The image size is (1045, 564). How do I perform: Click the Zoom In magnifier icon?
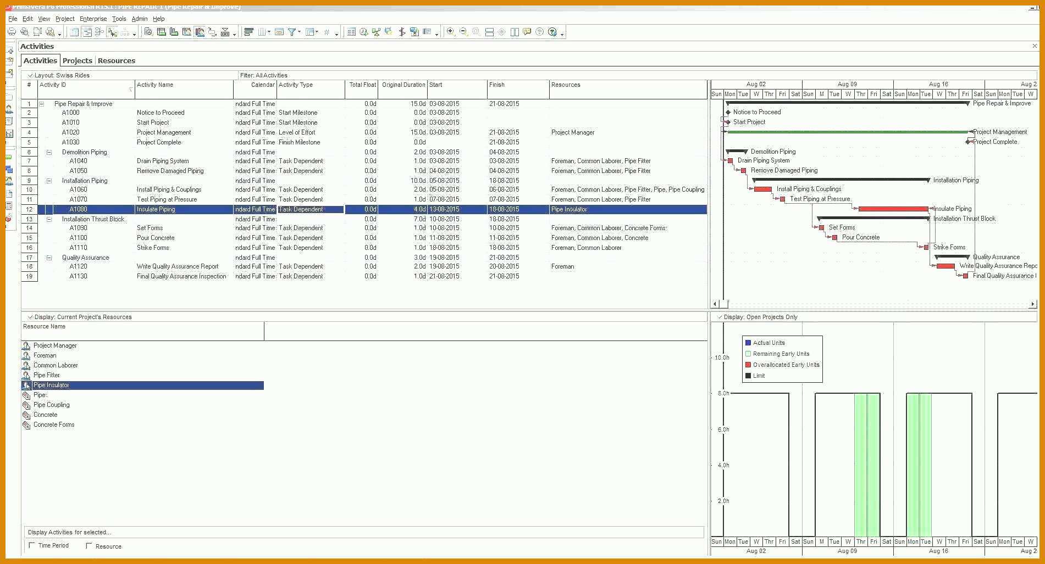point(451,32)
